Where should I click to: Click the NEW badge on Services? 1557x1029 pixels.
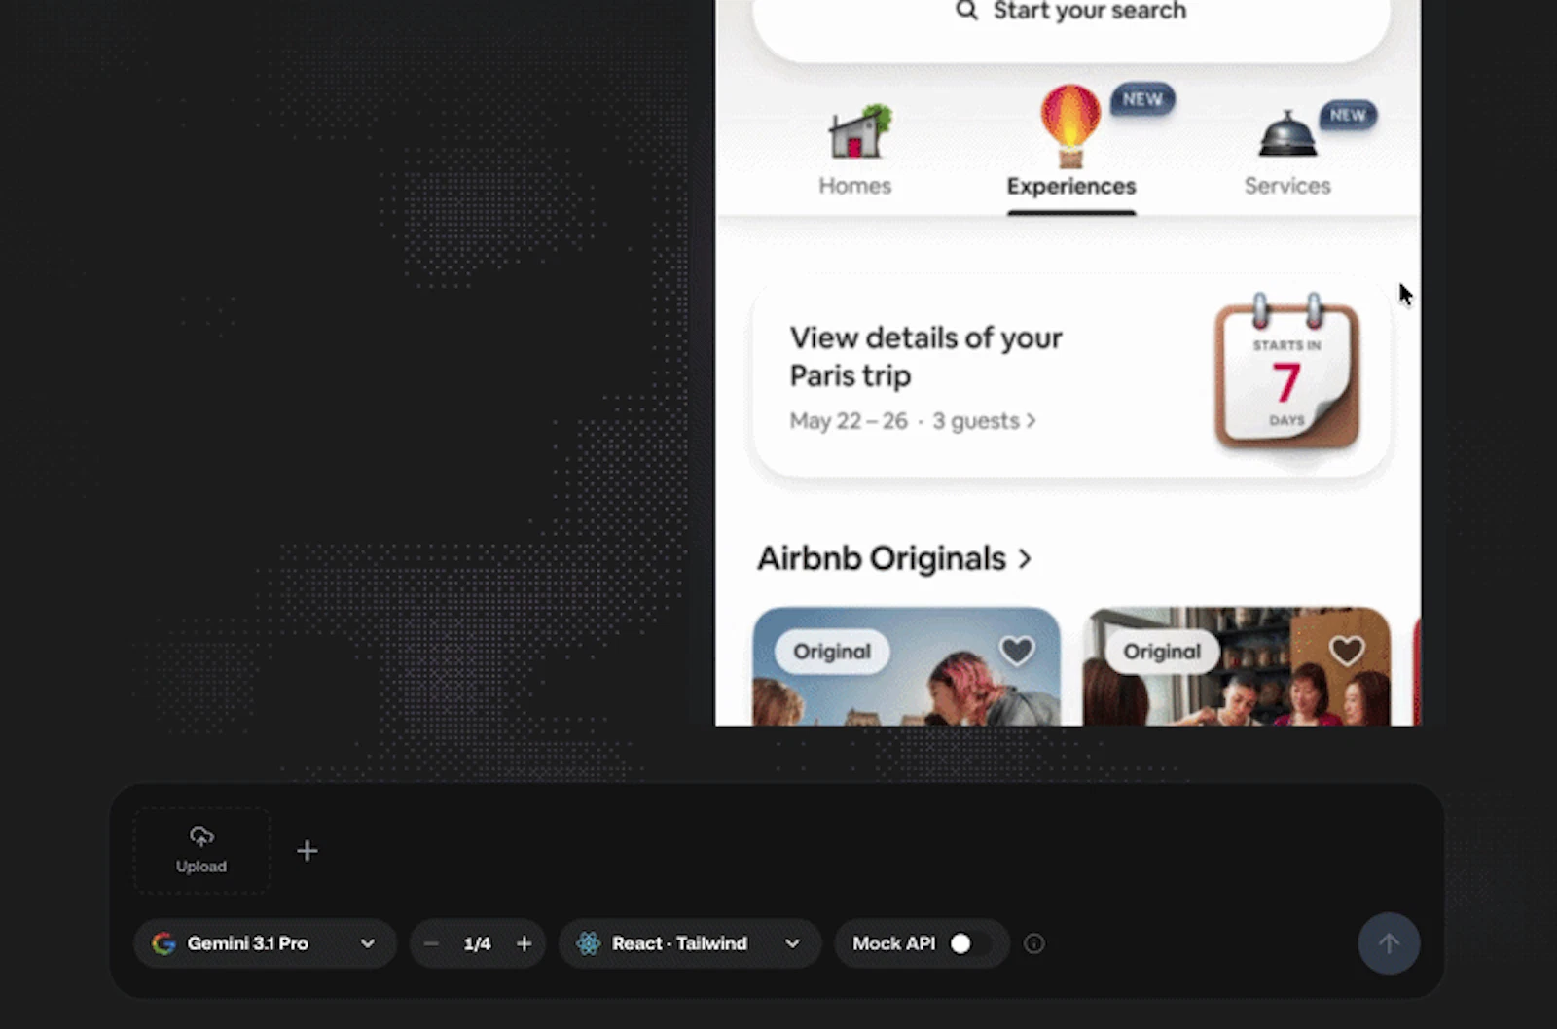pyautogui.click(x=1348, y=115)
